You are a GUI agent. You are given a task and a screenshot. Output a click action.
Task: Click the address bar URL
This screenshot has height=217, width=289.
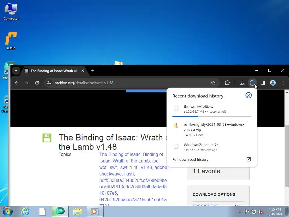pos(84,83)
